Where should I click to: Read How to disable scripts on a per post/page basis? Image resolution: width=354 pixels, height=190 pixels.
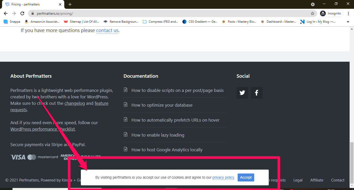pos(178,90)
